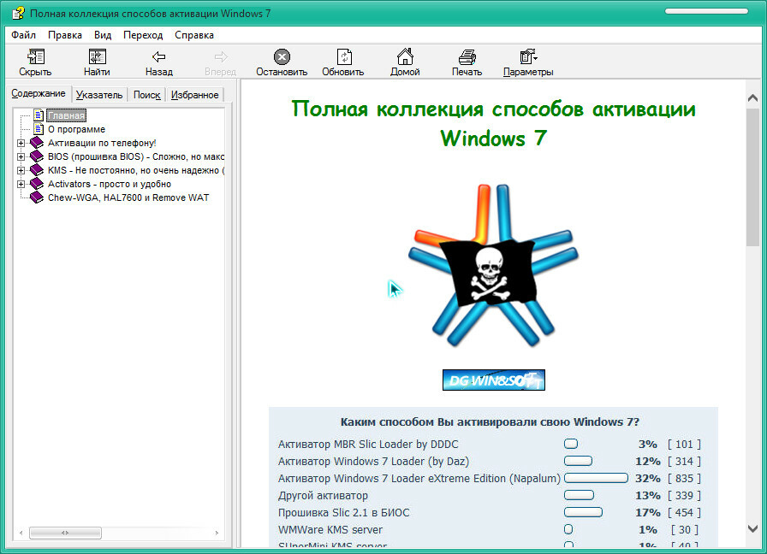The width and height of the screenshot is (767, 554).
Task: Click the help window title bar icon
Action: coord(18,13)
